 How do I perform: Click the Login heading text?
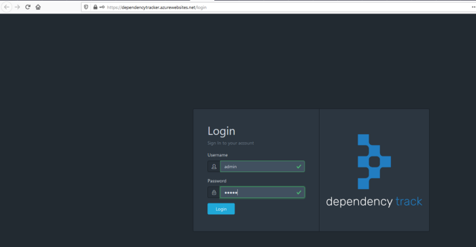[221, 131]
